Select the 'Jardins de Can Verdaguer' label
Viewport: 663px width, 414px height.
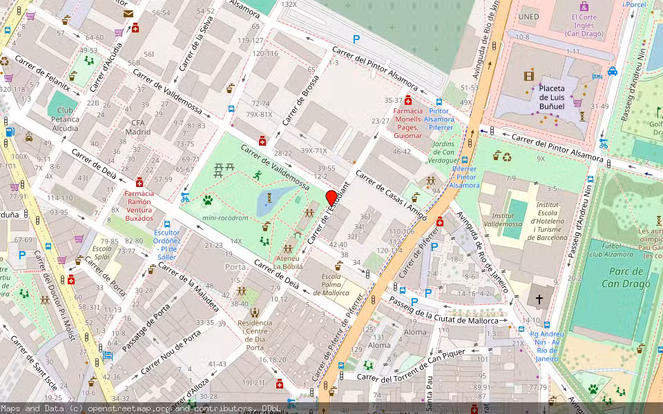point(443,152)
